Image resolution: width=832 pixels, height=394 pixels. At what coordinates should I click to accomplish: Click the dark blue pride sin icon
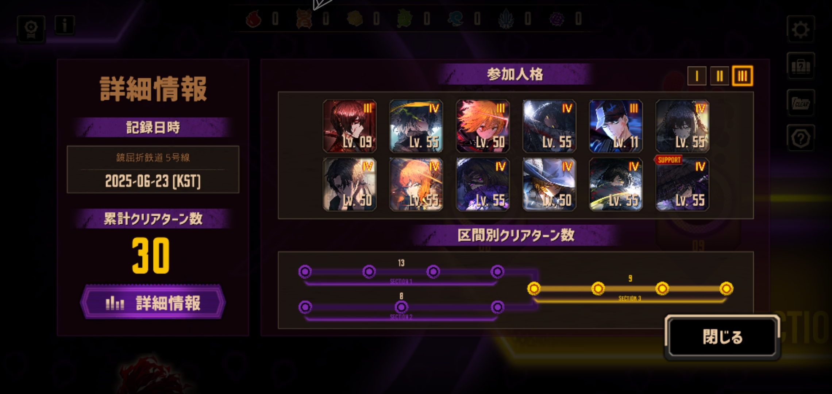pyautogui.click(x=505, y=19)
